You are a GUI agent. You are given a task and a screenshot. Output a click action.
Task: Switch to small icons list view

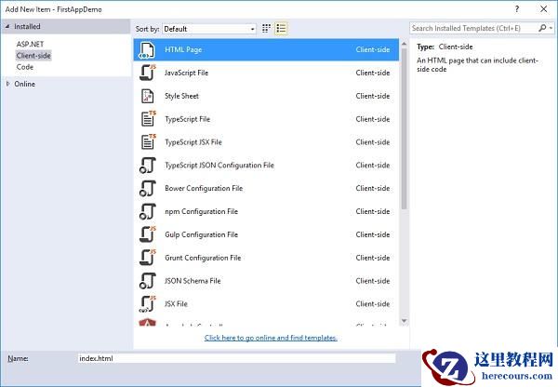pyautogui.click(x=281, y=29)
